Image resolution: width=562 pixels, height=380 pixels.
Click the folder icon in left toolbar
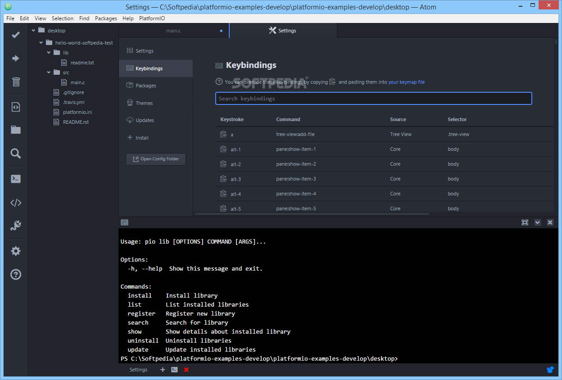coord(16,130)
